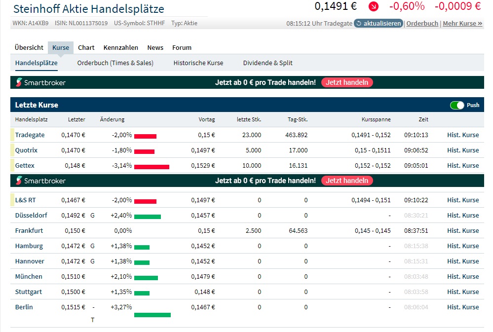Click the Frankfurt day volume 64.563
This screenshot has width=493, height=332.
pyautogui.click(x=298, y=231)
